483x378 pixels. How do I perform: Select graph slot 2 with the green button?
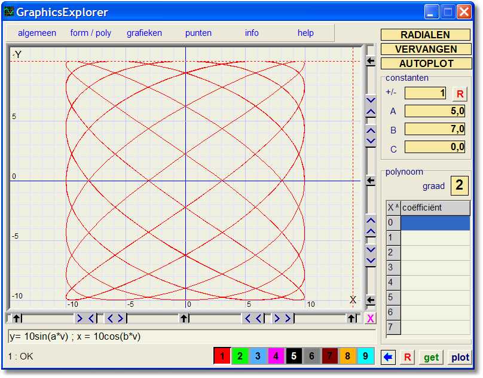click(x=239, y=355)
